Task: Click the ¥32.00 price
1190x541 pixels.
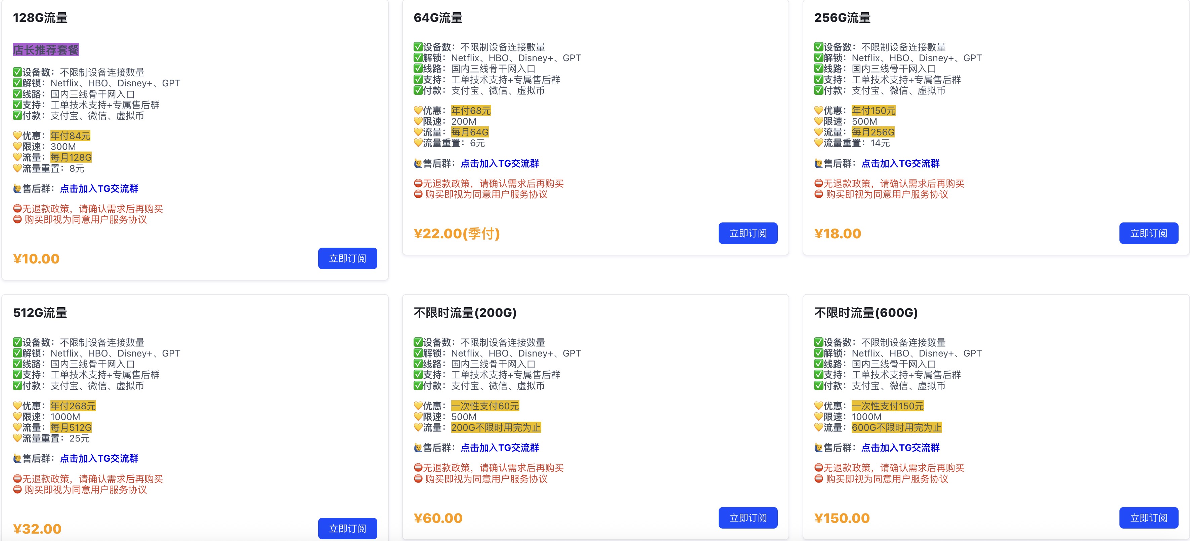Action: point(37,529)
